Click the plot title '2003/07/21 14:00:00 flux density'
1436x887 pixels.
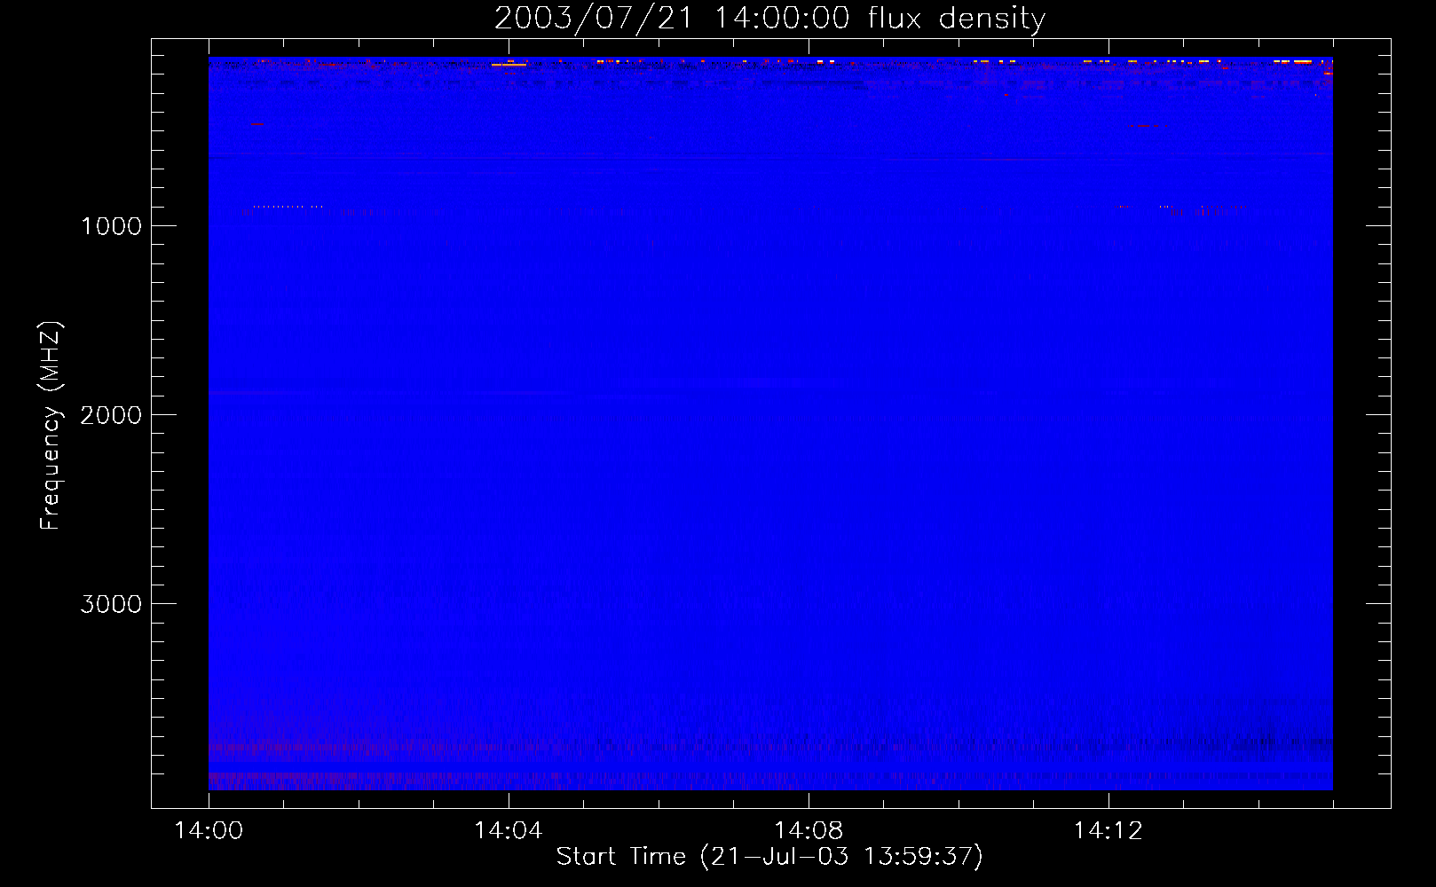[769, 19]
